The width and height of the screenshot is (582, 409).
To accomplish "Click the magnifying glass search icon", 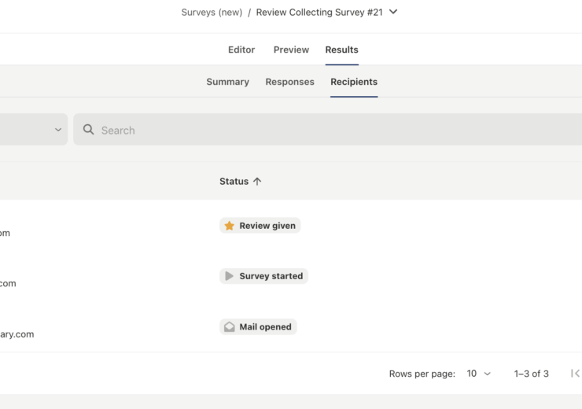I will pyautogui.click(x=88, y=130).
